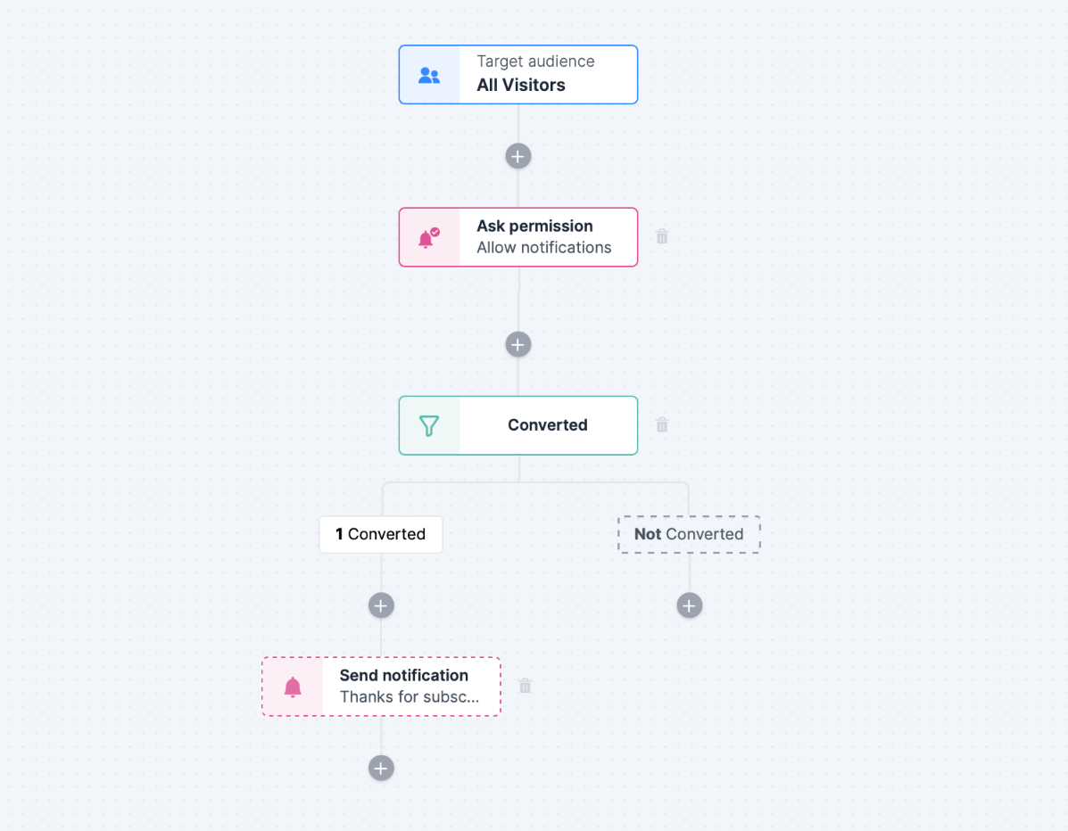The image size is (1068, 831).
Task: Select the 1 Converted branch label
Action: click(381, 534)
